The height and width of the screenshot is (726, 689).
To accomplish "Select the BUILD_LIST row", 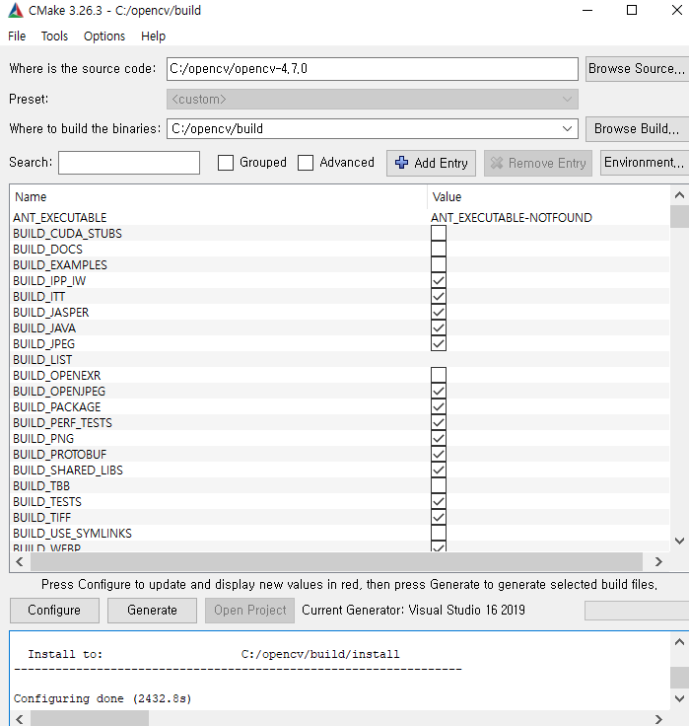I will point(340,359).
